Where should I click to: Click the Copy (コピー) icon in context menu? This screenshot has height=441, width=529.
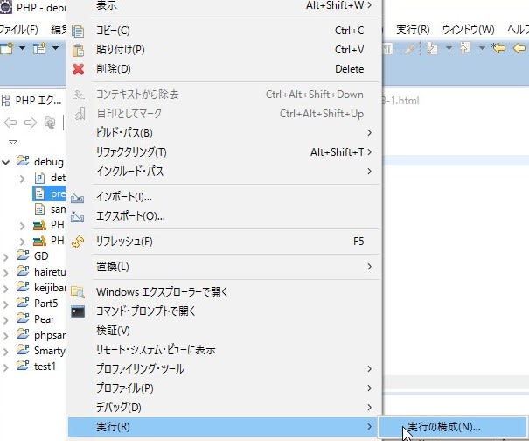[79, 31]
